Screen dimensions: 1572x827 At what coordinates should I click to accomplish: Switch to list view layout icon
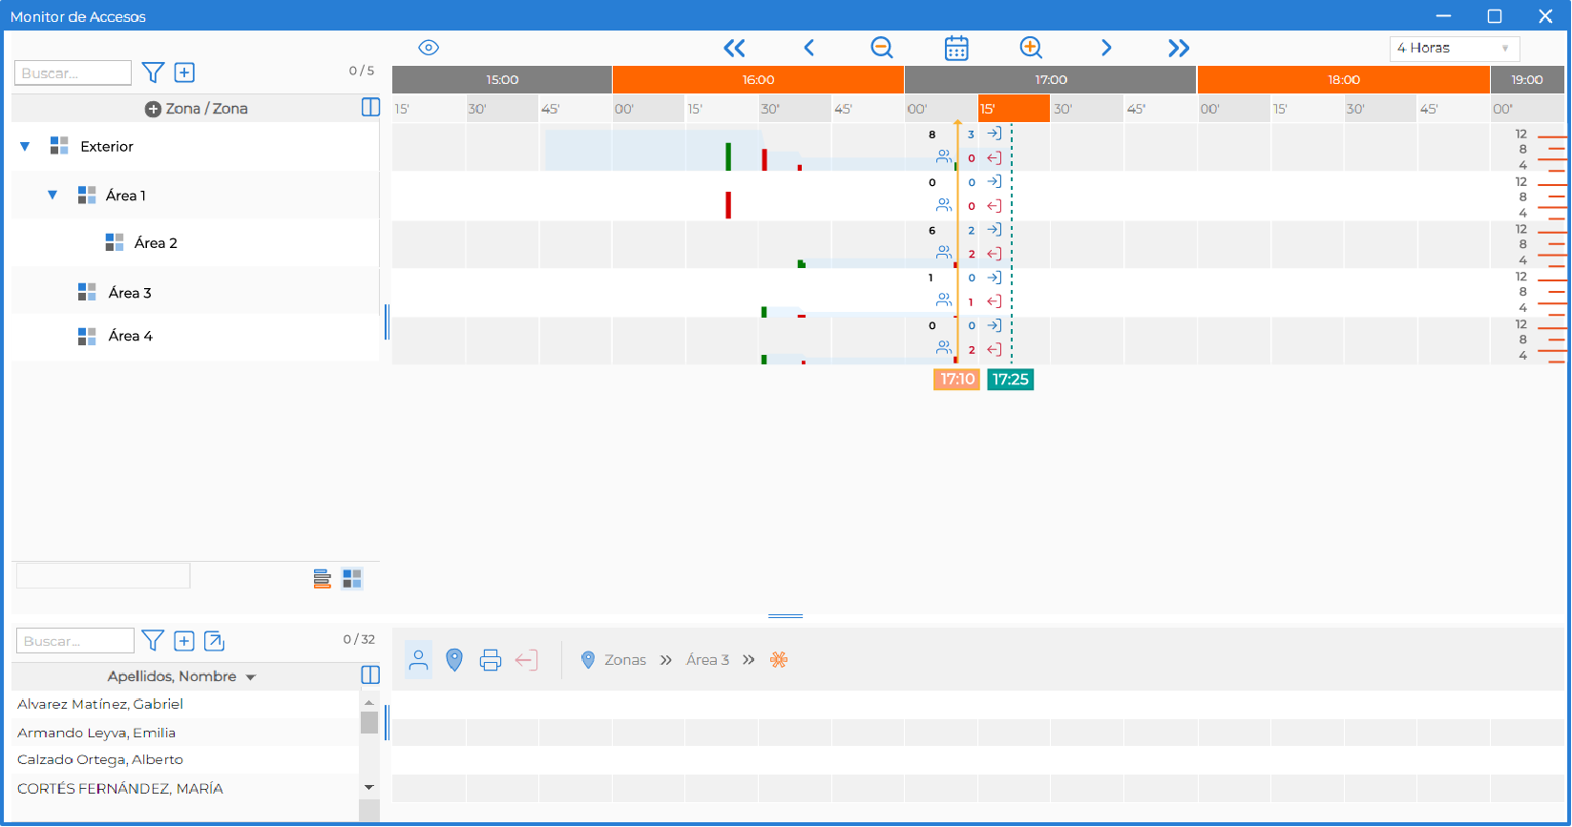[323, 579]
